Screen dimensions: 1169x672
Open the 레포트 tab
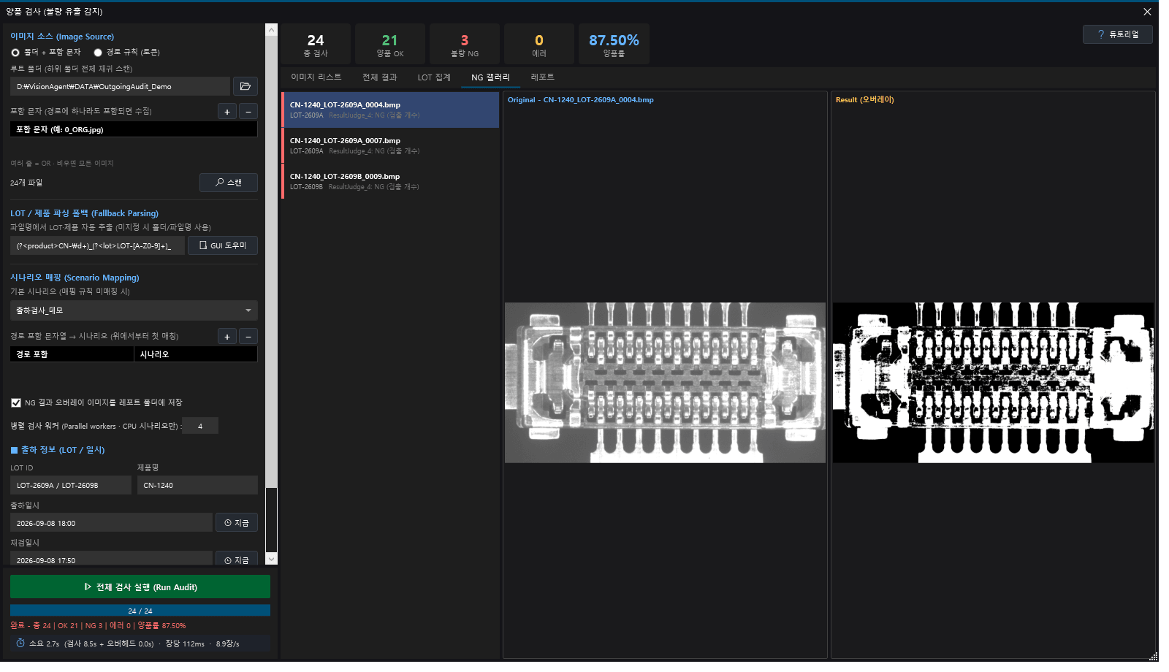pos(542,77)
